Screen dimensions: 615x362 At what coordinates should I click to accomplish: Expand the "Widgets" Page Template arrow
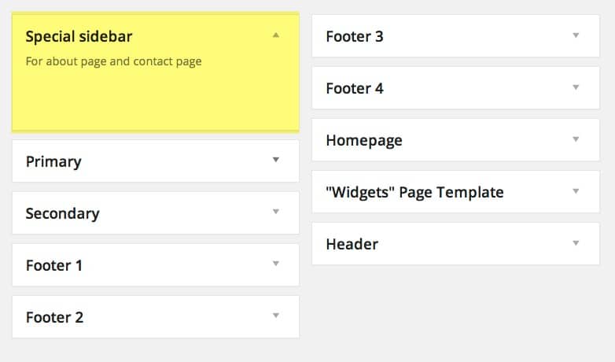tap(576, 191)
